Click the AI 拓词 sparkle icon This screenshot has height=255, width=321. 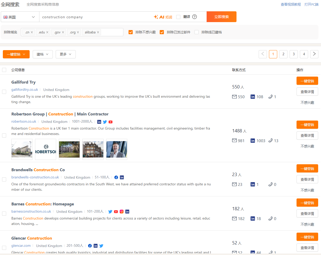[x=156, y=17]
